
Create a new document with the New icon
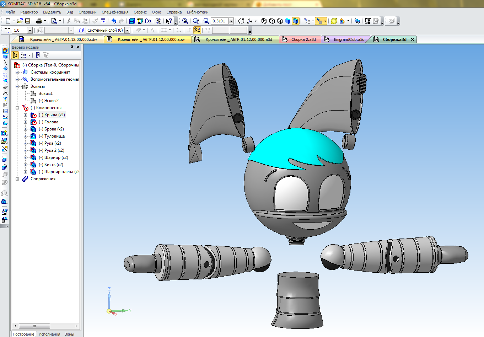8,21
